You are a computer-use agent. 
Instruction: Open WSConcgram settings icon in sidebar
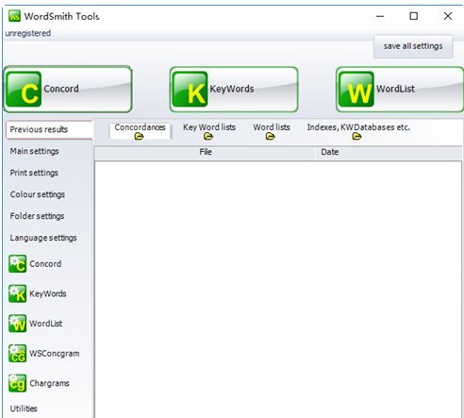[x=17, y=353]
